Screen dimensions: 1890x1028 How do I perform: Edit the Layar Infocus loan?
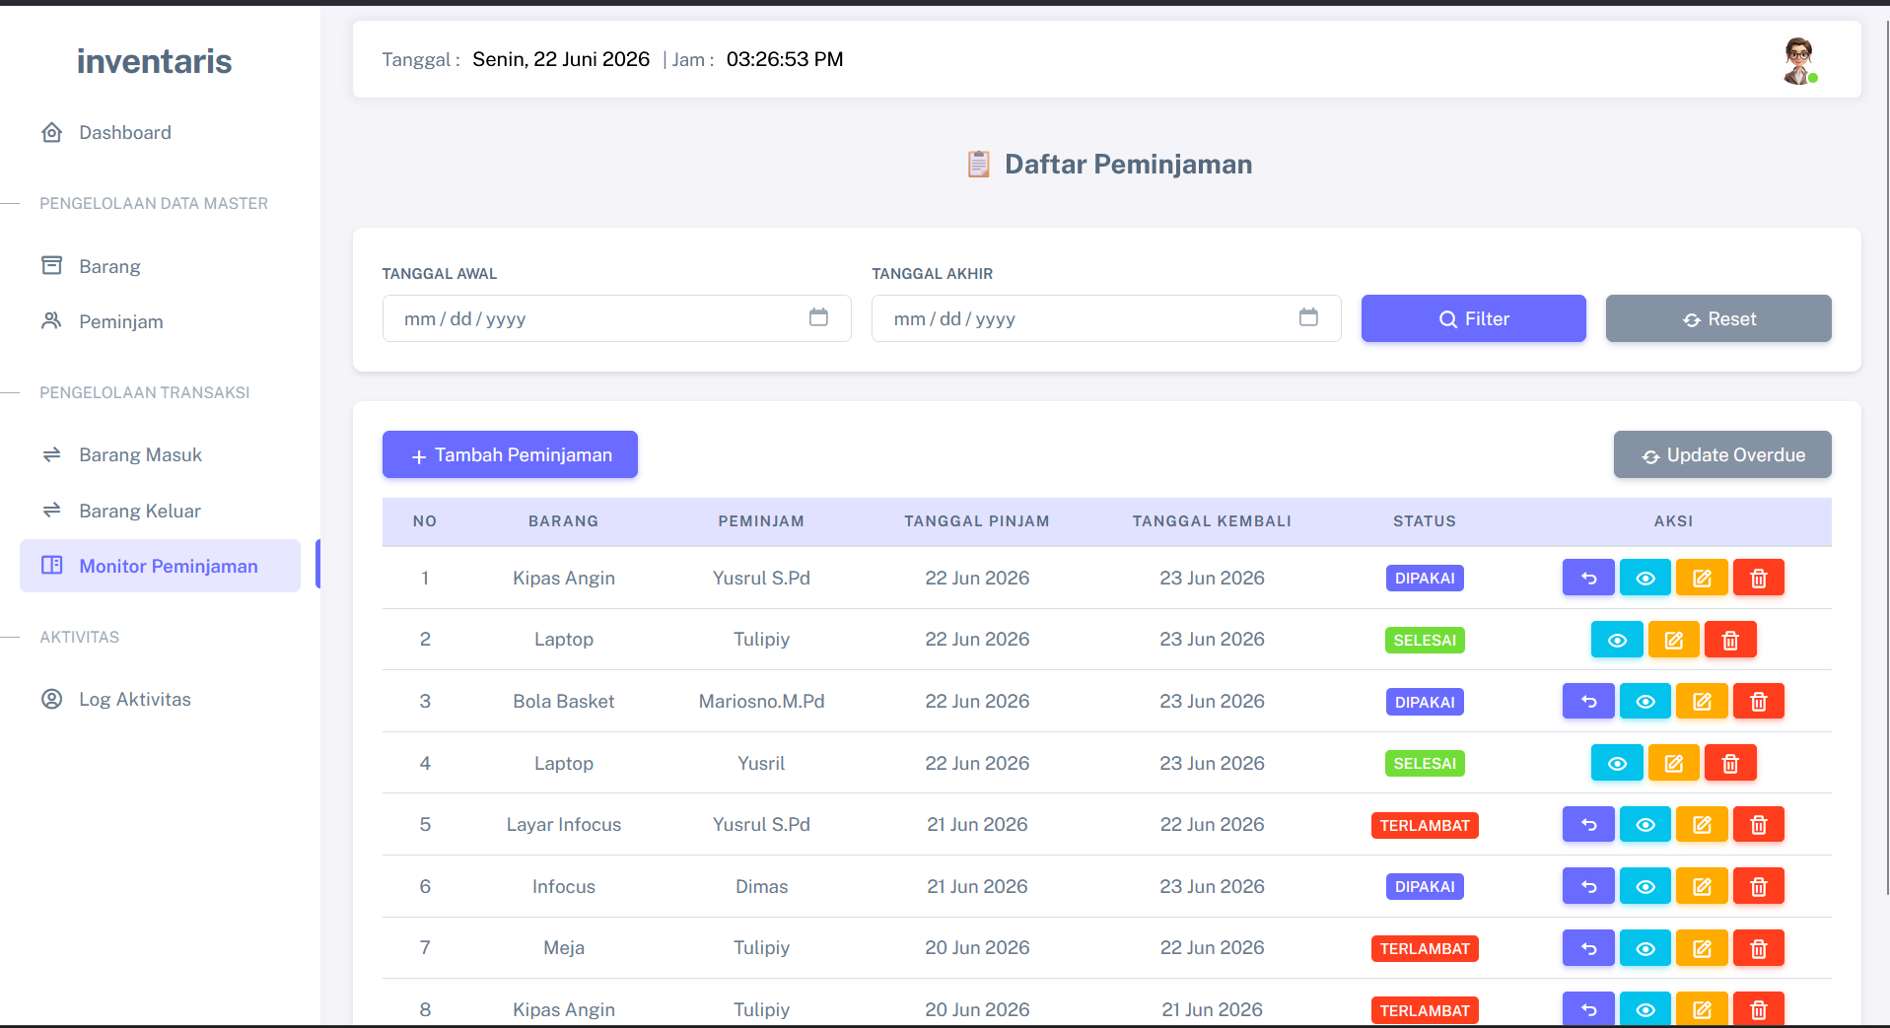(x=1702, y=824)
